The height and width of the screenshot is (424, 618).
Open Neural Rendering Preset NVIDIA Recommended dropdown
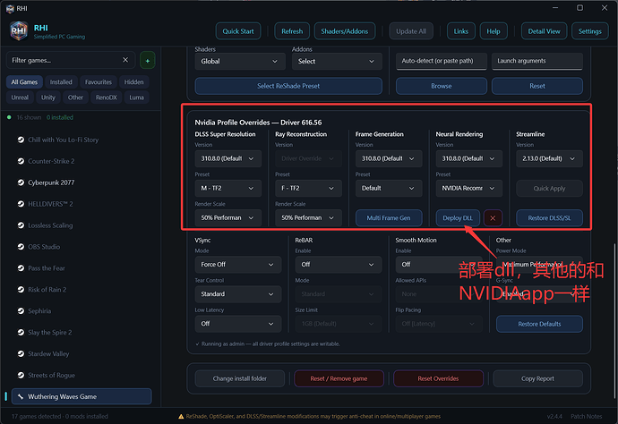click(x=469, y=188)
